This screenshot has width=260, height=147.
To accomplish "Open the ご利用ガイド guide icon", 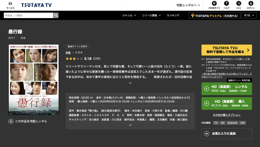I will click(214, 4).
